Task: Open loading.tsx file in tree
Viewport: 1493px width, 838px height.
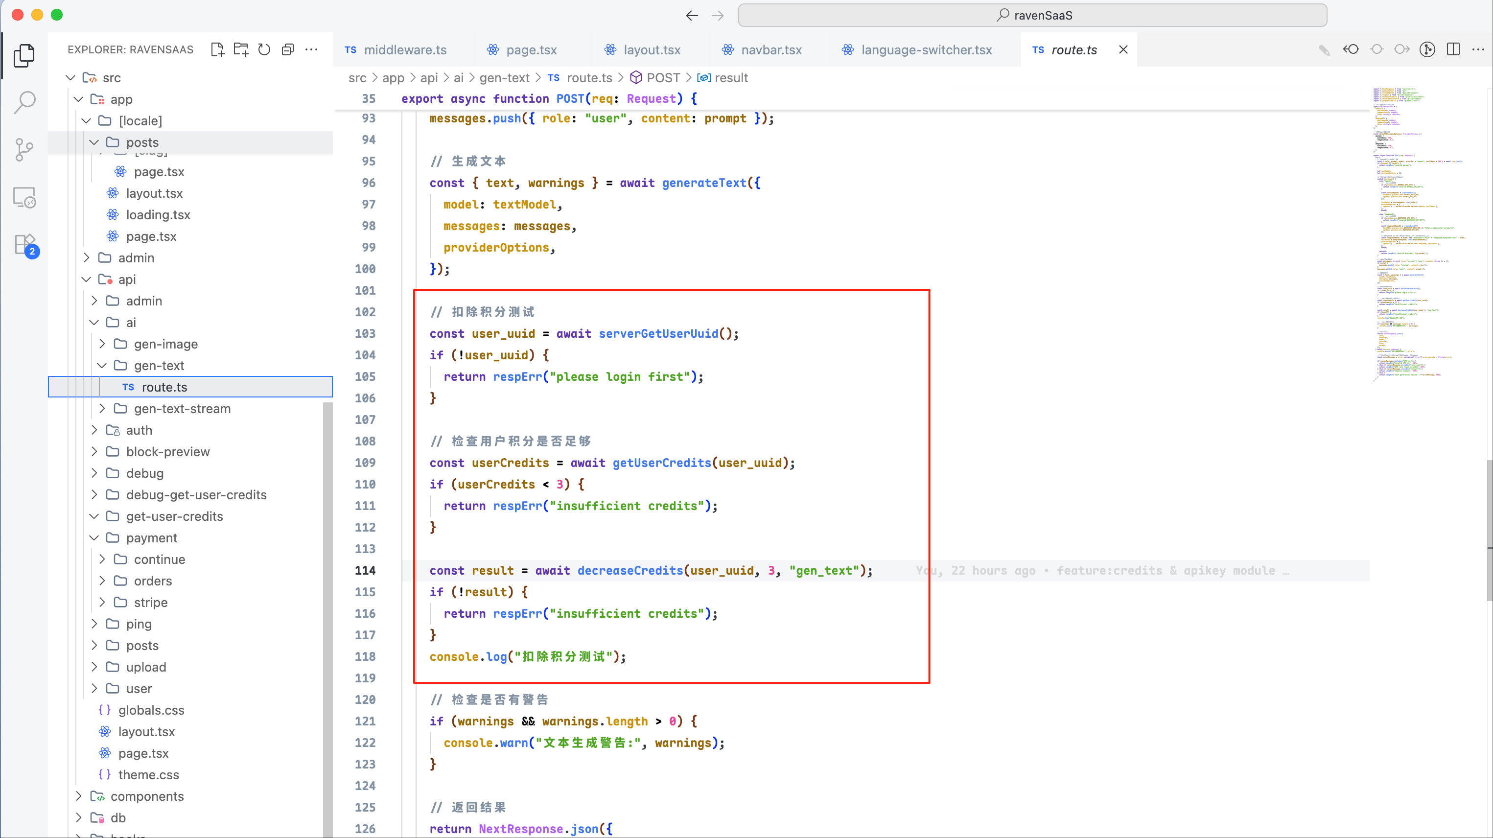Action: coord(158,215)
